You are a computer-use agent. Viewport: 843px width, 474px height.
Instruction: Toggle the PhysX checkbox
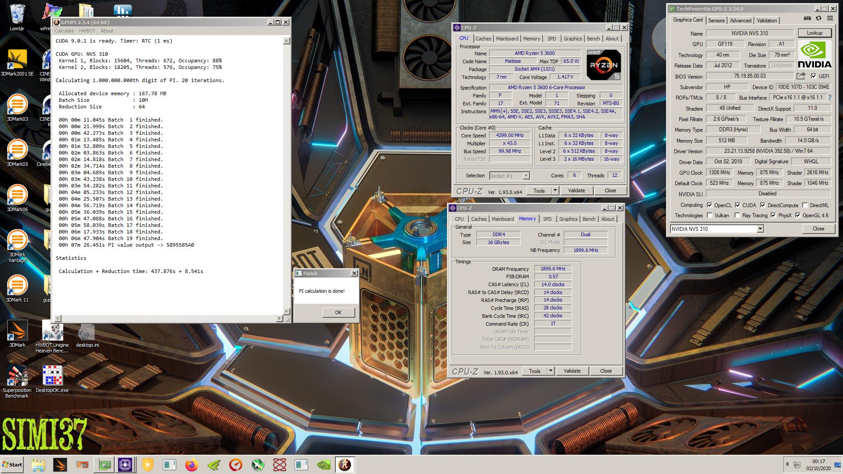pos(773,215)
